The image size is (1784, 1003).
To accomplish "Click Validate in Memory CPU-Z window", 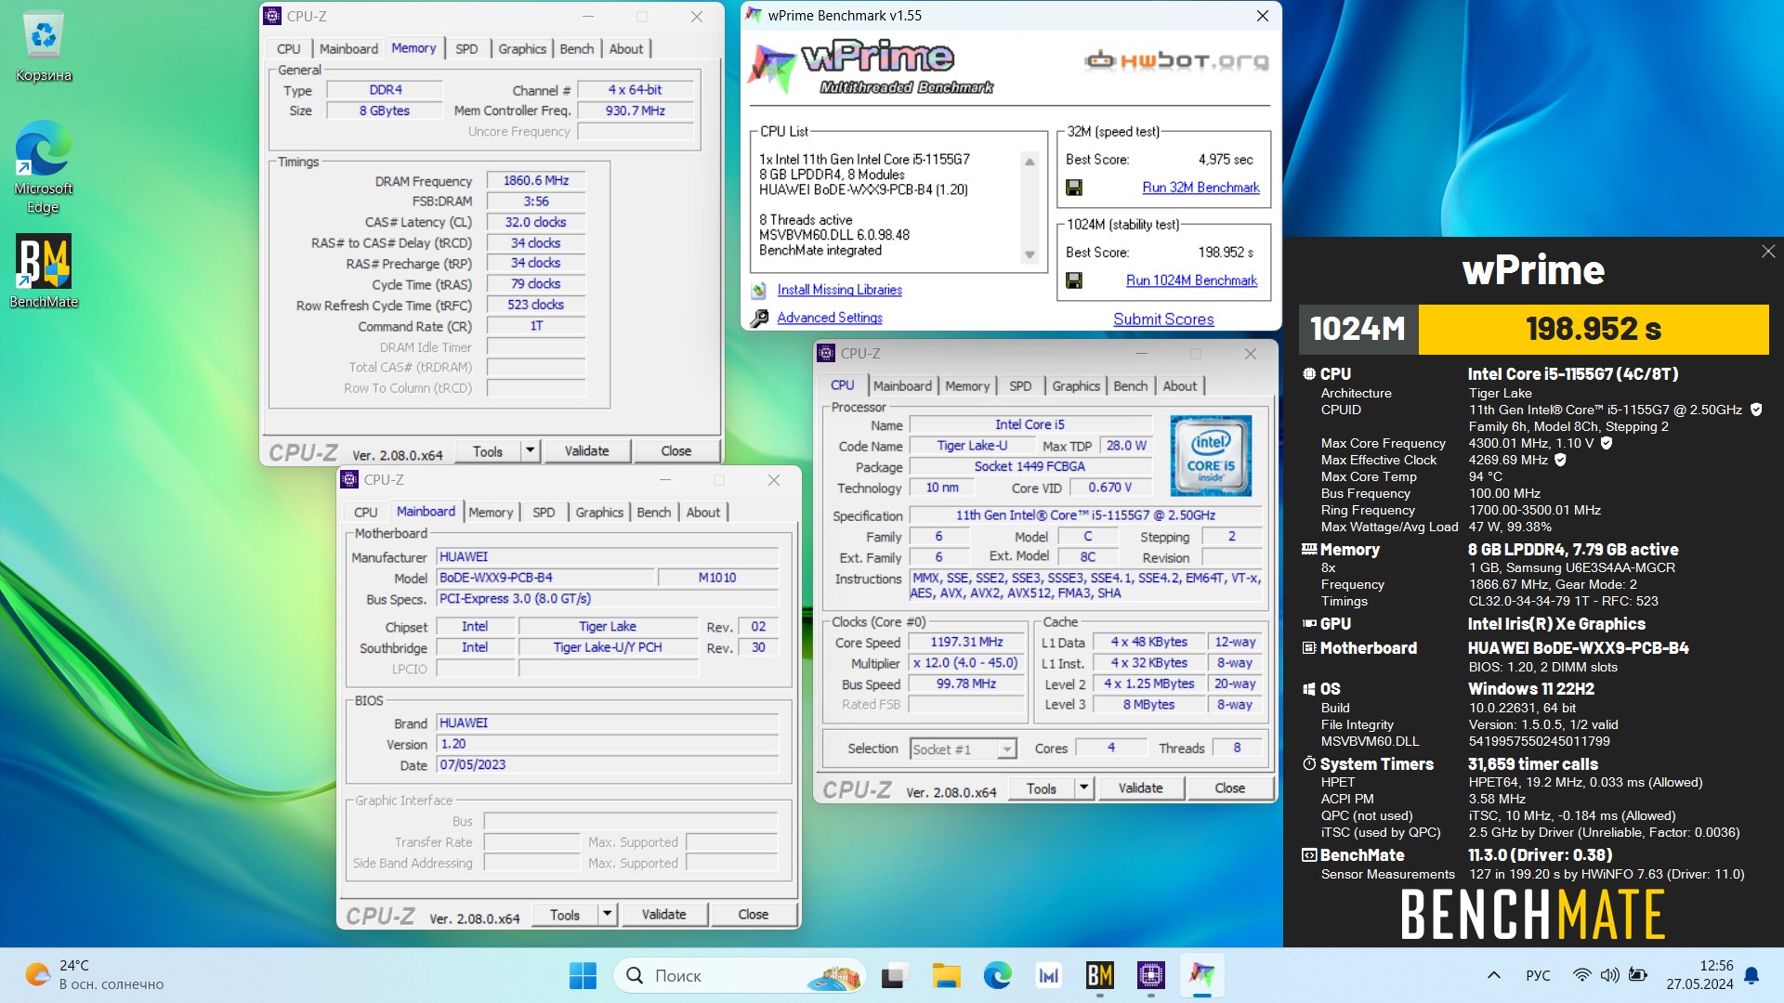I will click(587, 451).
